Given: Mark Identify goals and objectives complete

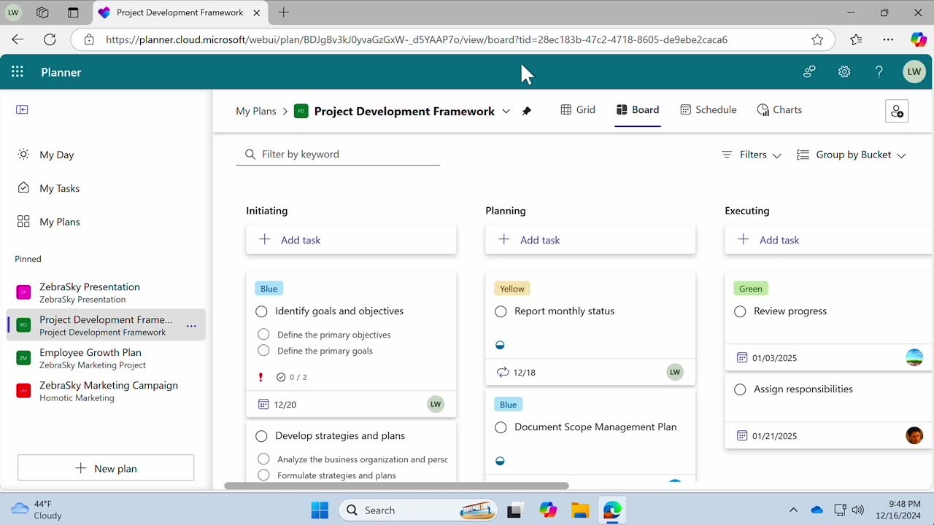Looking at the screenshot, I should point(261,311).
